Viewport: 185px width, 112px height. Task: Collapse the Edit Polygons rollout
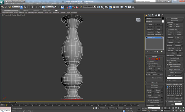click(x=155, y=85)
